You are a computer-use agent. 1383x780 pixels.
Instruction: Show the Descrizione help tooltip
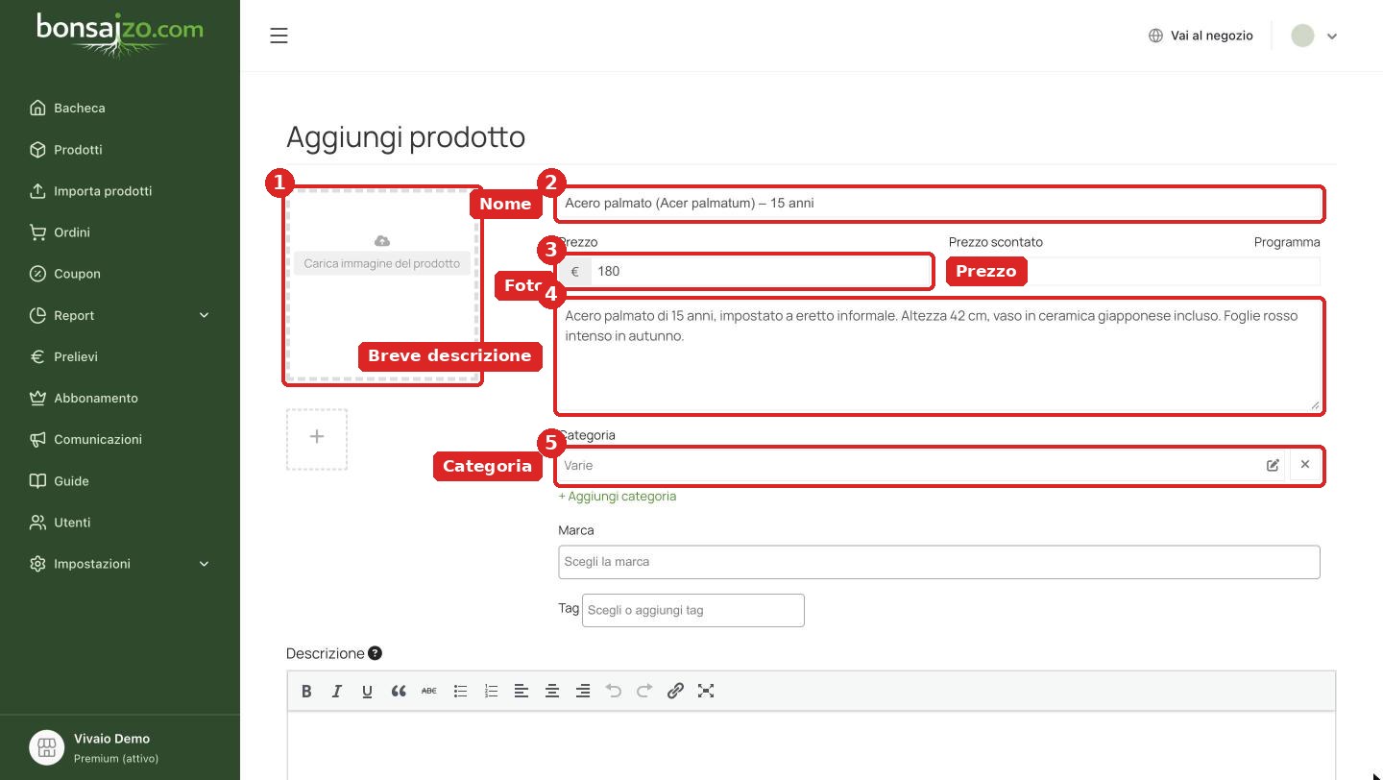pos(375,653)
